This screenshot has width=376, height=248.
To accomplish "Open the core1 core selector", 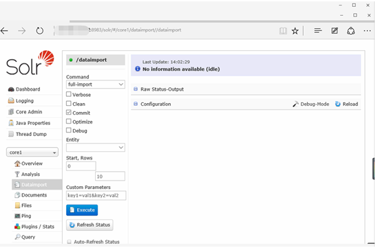I will [x=32, y=153].
